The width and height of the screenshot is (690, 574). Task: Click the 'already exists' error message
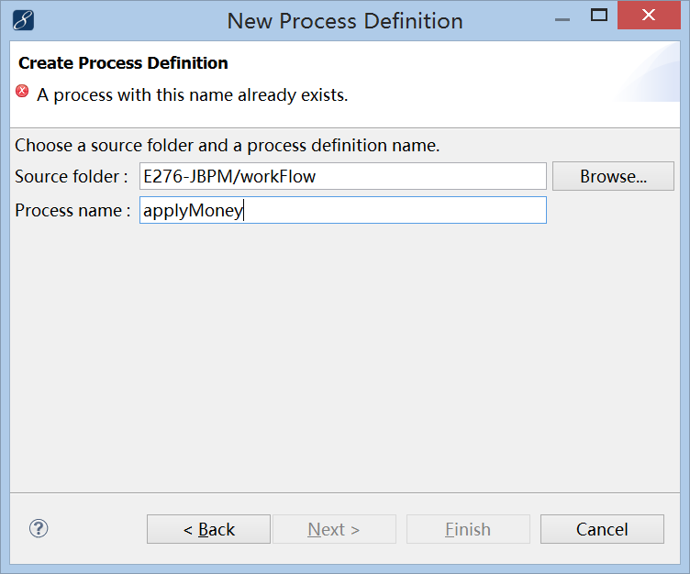[192, 94]
